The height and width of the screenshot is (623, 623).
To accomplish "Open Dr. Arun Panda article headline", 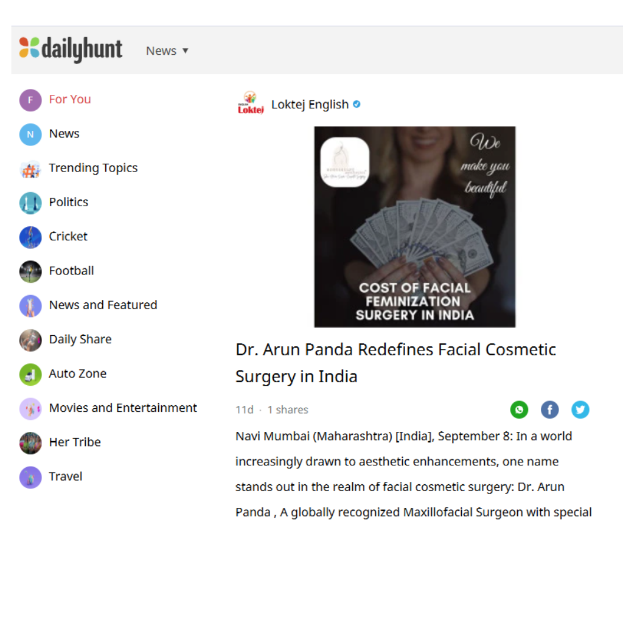I will coord(395,363).
